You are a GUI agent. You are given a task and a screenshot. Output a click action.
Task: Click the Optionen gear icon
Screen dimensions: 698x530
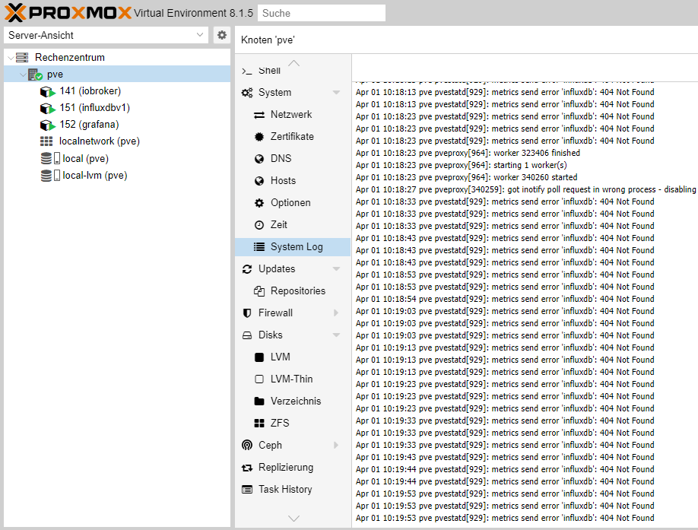pyautogui.click(x=259, y=203)
